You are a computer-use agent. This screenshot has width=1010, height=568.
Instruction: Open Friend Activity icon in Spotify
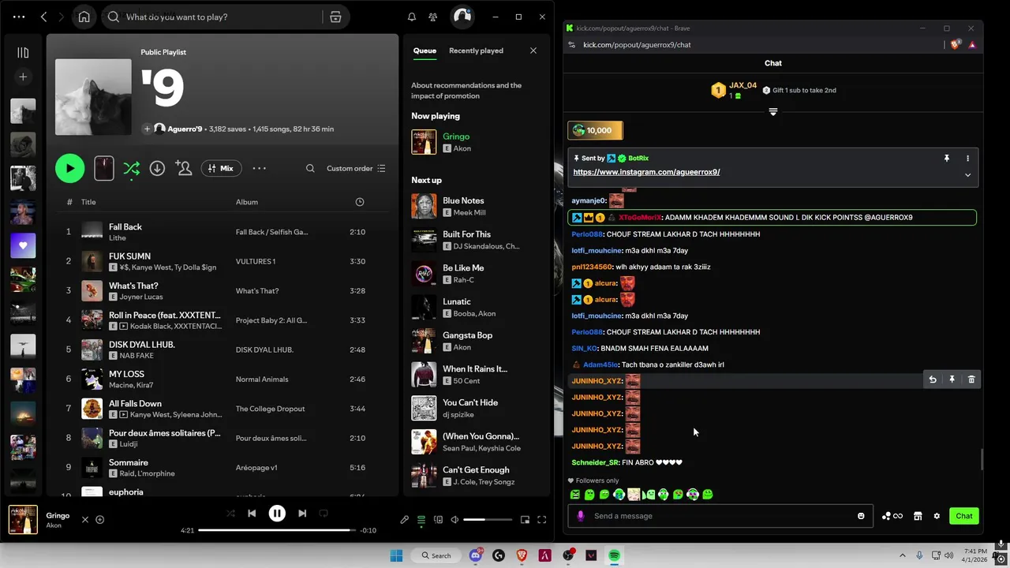pyautogui.click(x=433, y=17)
